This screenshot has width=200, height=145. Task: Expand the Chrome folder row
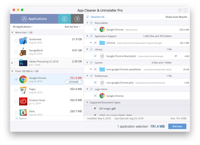[x=91, y=43]
